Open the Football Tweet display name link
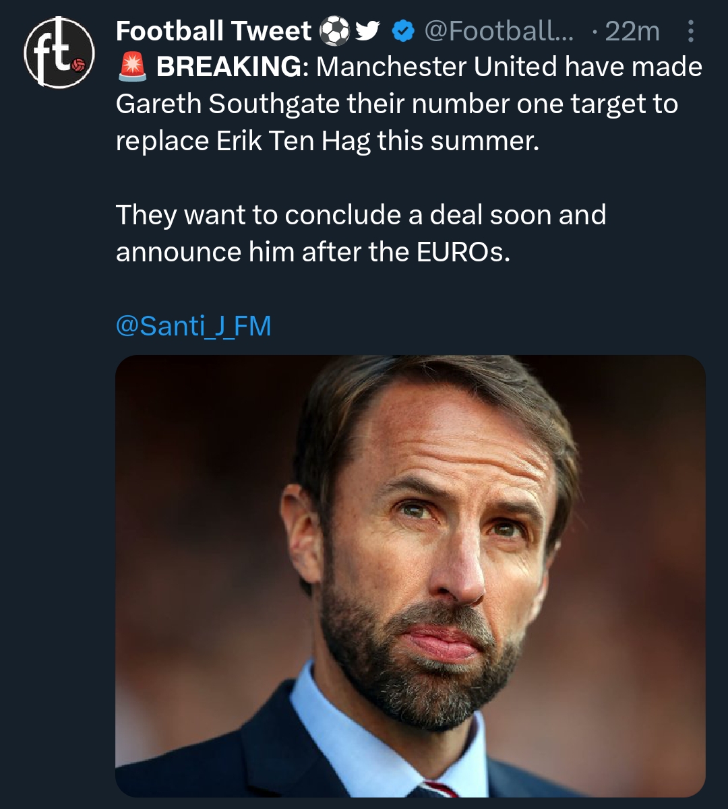 (214, 31)
